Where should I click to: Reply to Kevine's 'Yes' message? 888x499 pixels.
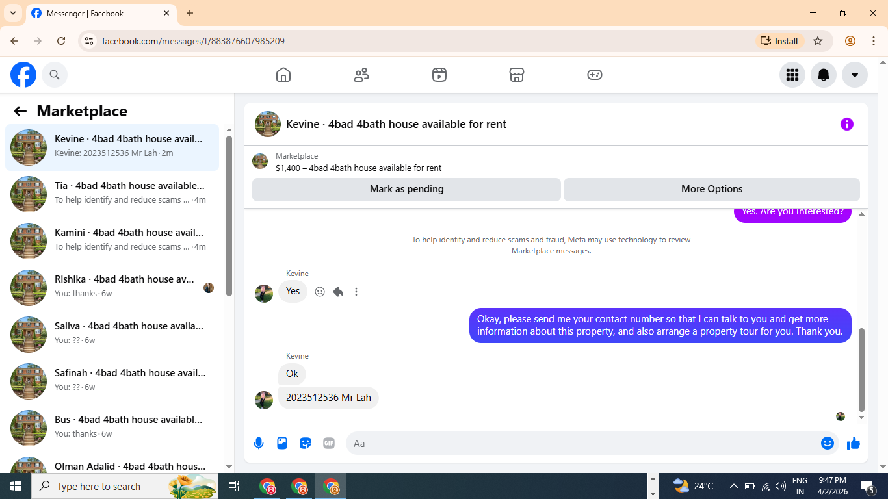(338, 292)
